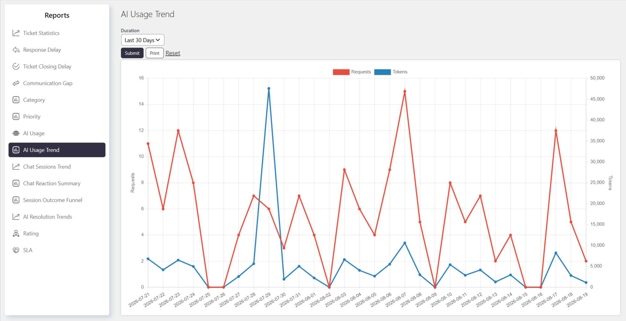Image resolution: width=626 pixels, height=321 pixels.
Task: Open the Duration Last 30 Days dropdown
Action: 142,40
